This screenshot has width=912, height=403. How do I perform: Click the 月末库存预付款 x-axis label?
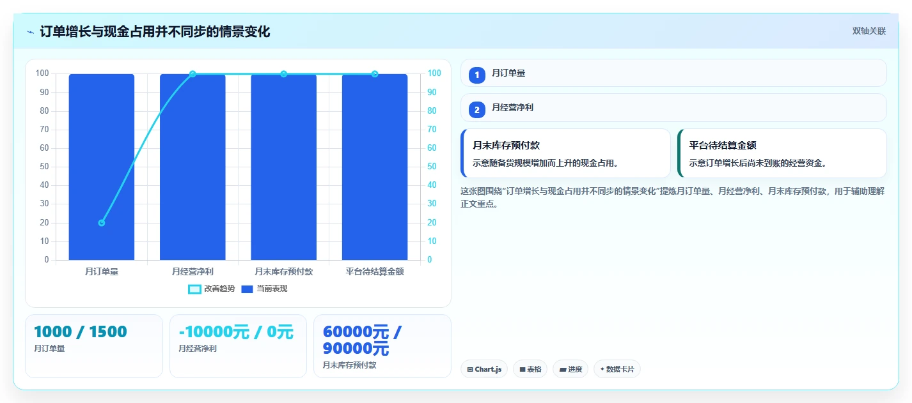(284, 271)
